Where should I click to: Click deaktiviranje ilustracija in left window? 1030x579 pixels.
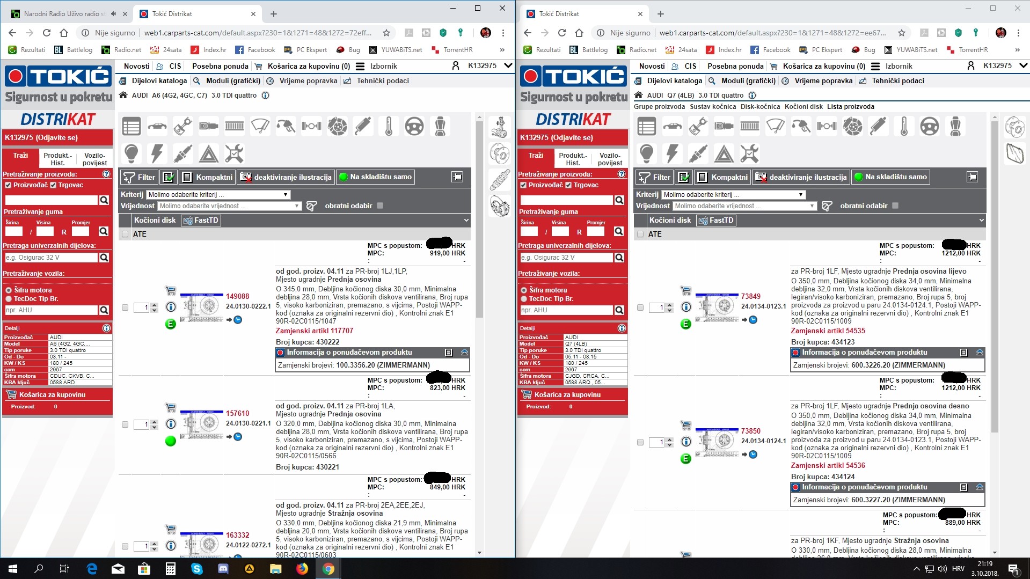[286, 177]
